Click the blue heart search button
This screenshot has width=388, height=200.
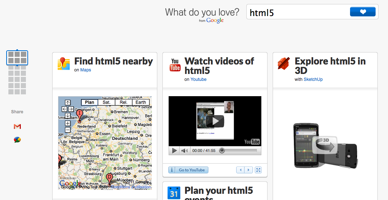(362, 12)
